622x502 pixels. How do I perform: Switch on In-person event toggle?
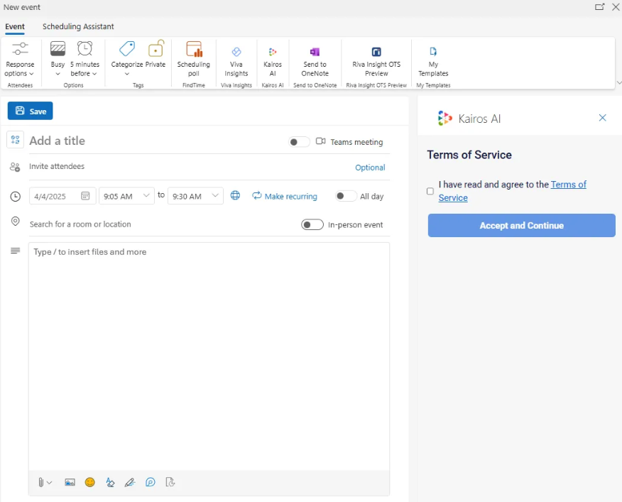312,224
